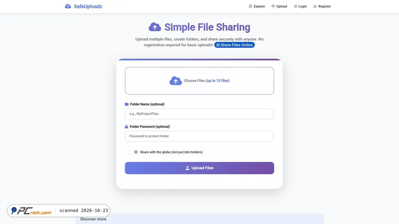Image resolution: width=399 pixels, height=224 pixels.
Task: Enable the Share with the globe checkbox
Action: tap(130, 152)
